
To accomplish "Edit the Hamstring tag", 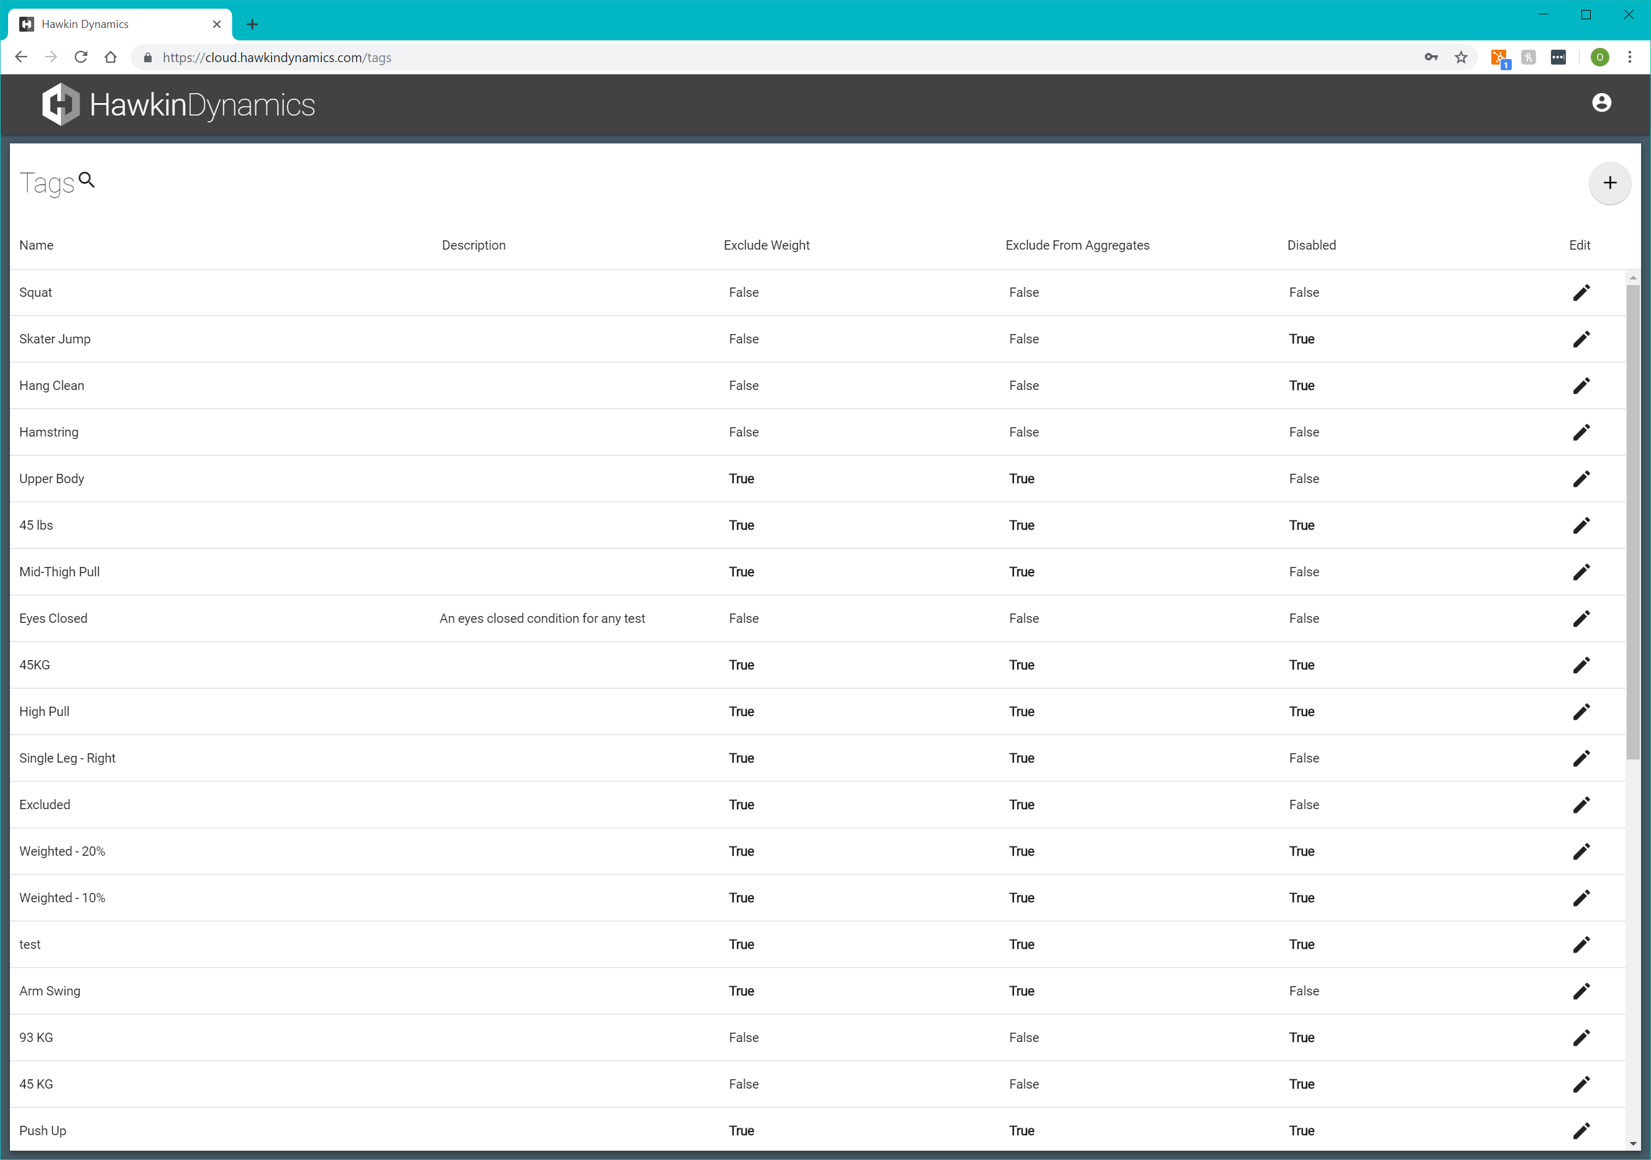I will pos(1581,432).
